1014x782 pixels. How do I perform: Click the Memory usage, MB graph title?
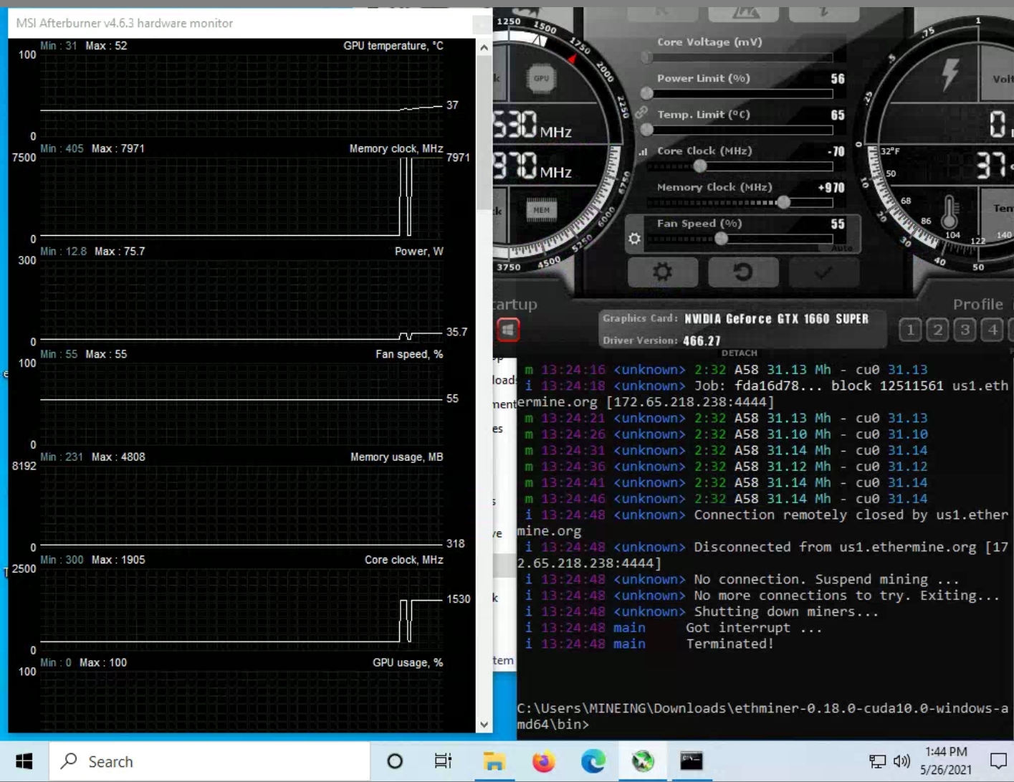click(397, 457)
